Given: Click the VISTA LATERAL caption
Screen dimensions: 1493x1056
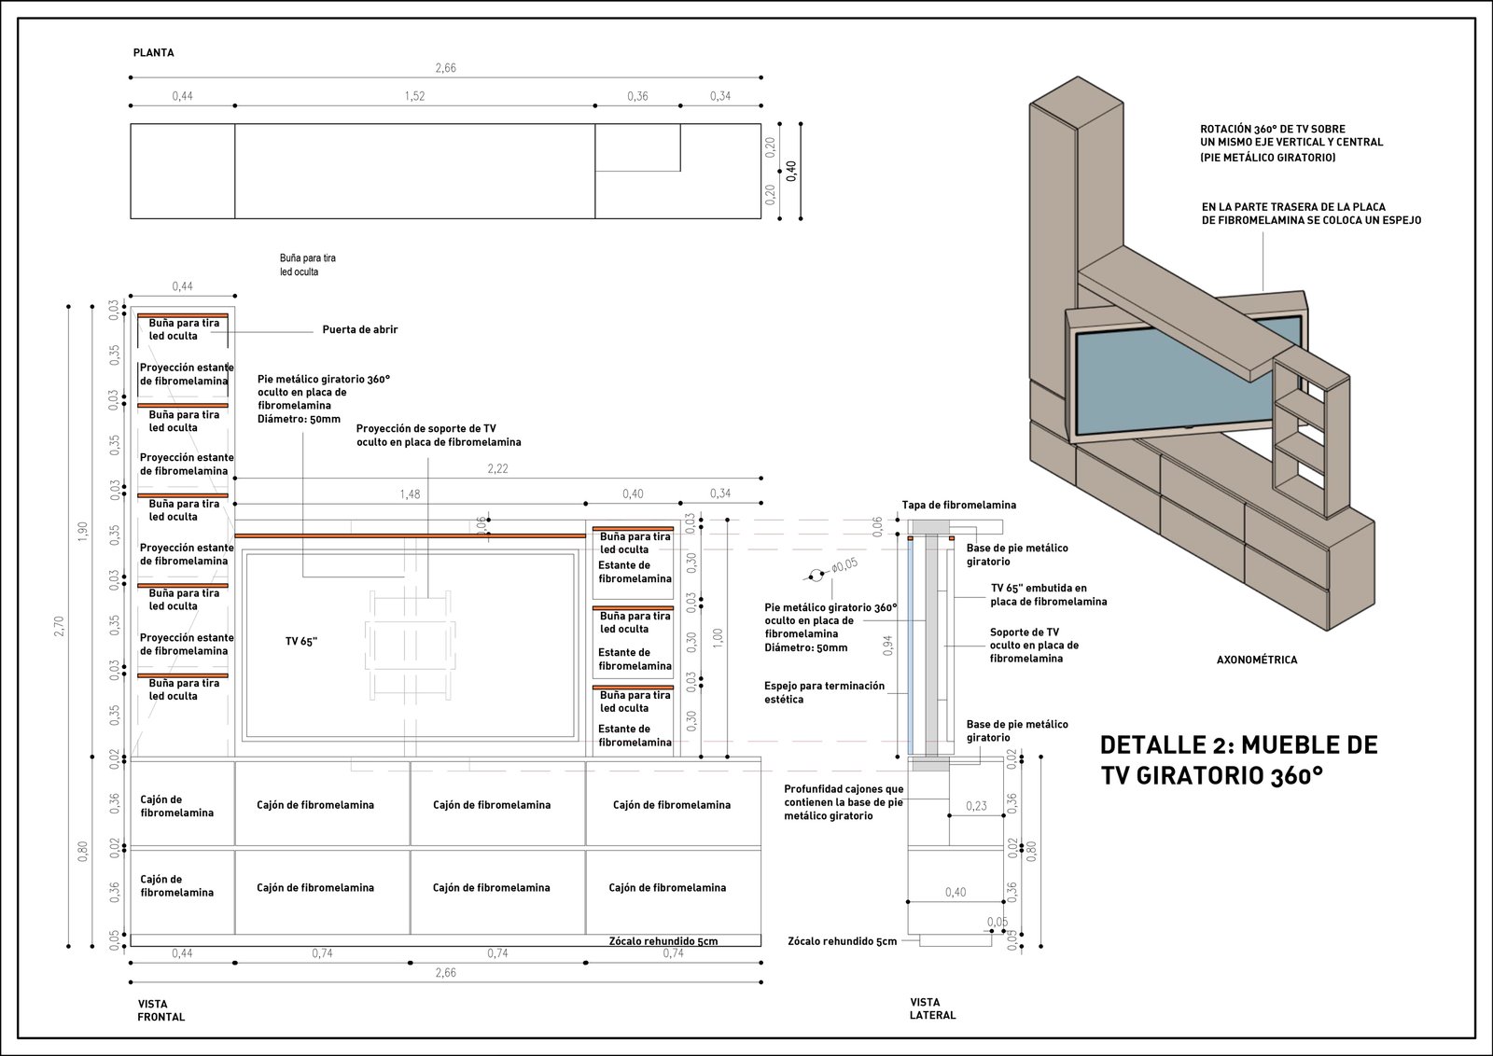Looking at the screenshot, I should coord(932,1008).
